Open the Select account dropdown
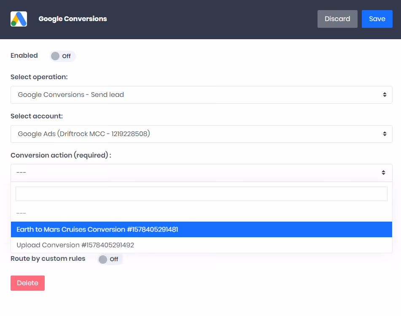The height and width of the screenshot is (316, 401). coord(202,134)
